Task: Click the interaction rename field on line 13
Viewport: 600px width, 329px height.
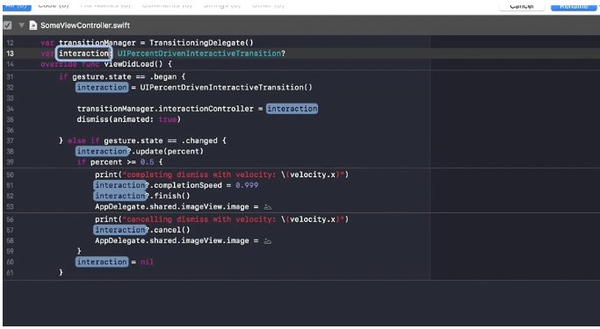Action: [83, 54]
